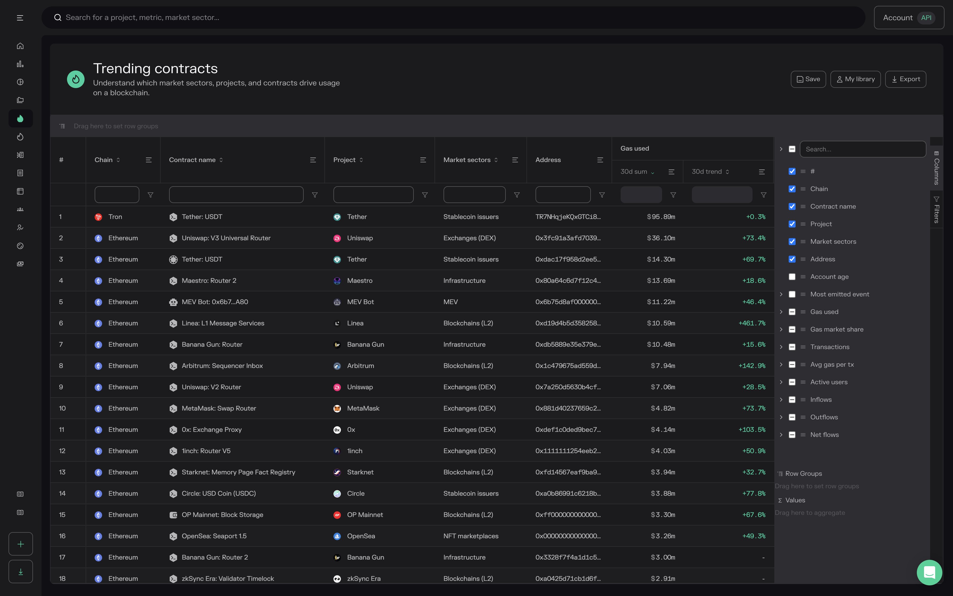953x596 pixels.
Task: Click the Chain column menu icon
Action: pos(148,160)
